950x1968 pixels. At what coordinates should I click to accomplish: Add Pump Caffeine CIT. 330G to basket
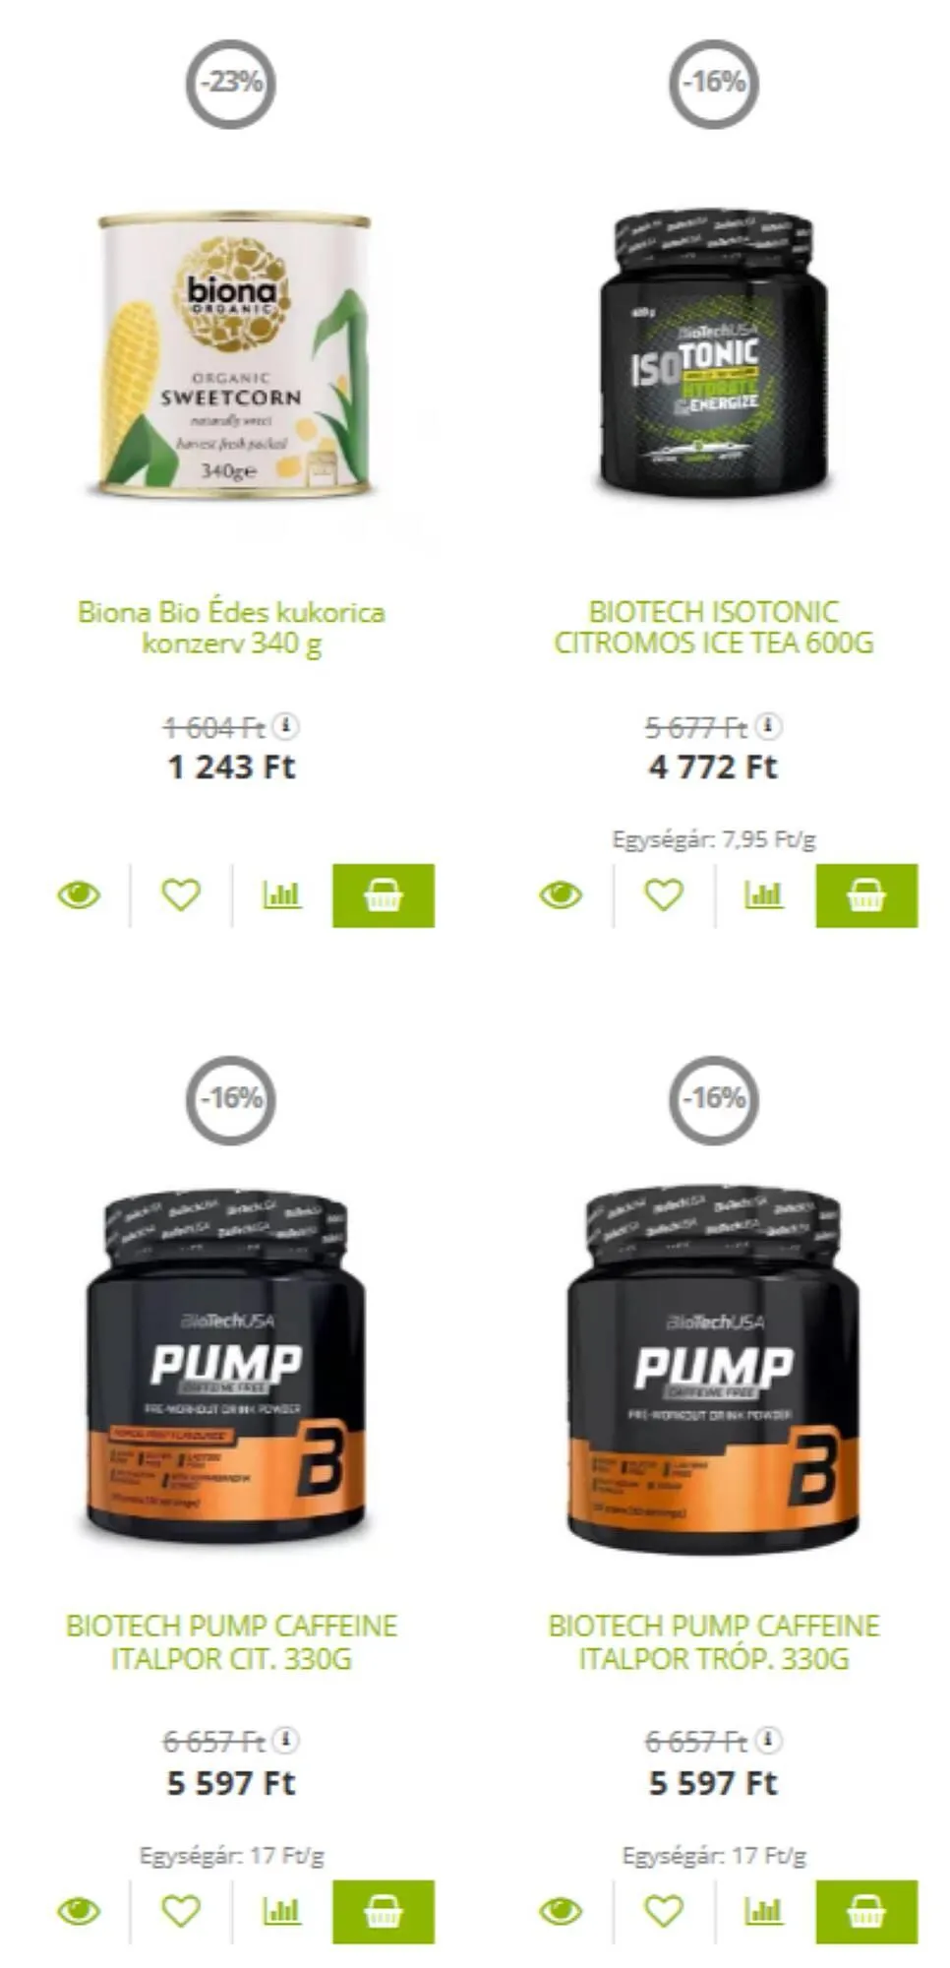384,1912
